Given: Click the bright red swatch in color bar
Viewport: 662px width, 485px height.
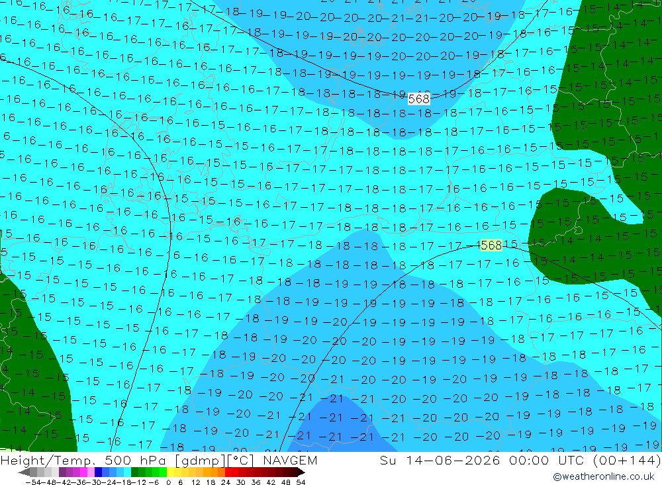Looking at the screenshot, I should (x=228, y=472).
